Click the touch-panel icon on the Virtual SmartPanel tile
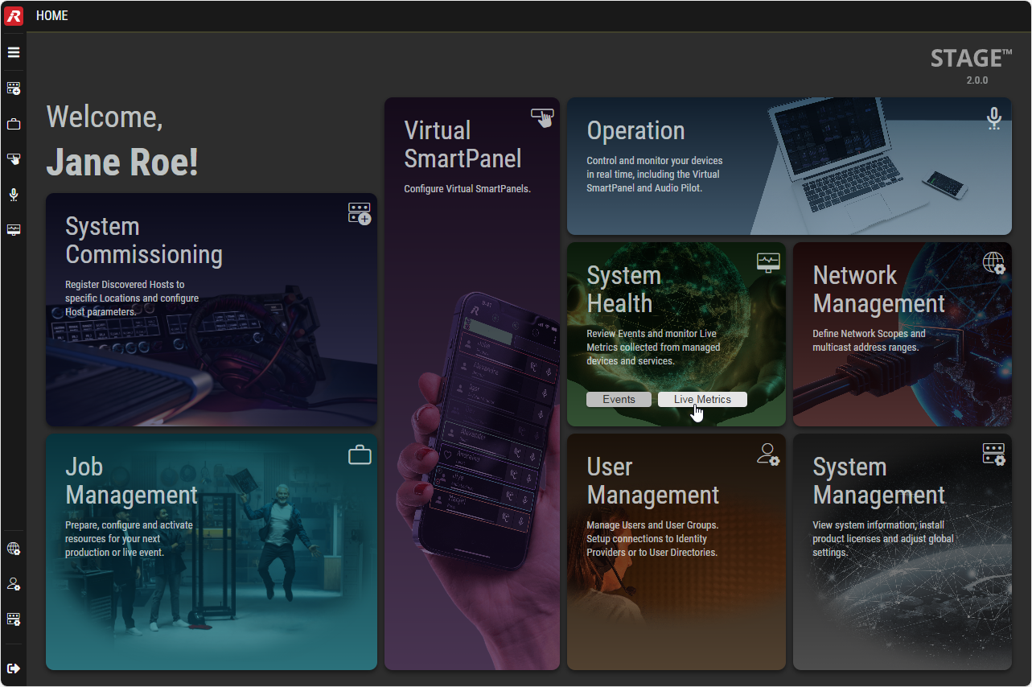Screen dimensions: 1032x687 click(x=543, y=117)
